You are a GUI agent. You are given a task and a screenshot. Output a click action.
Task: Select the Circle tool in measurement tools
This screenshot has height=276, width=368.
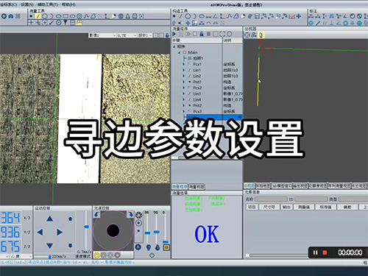(45, 16)
